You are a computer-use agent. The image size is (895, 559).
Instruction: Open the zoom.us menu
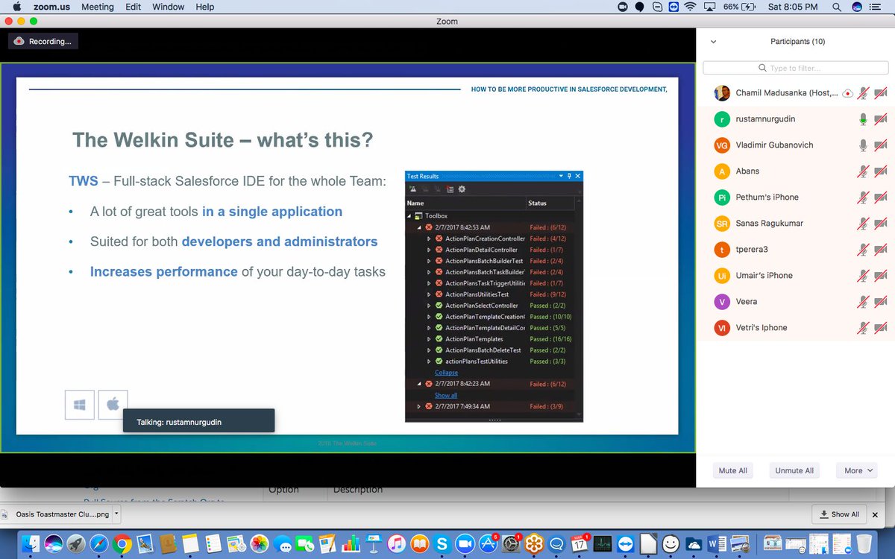coord(51,7)
